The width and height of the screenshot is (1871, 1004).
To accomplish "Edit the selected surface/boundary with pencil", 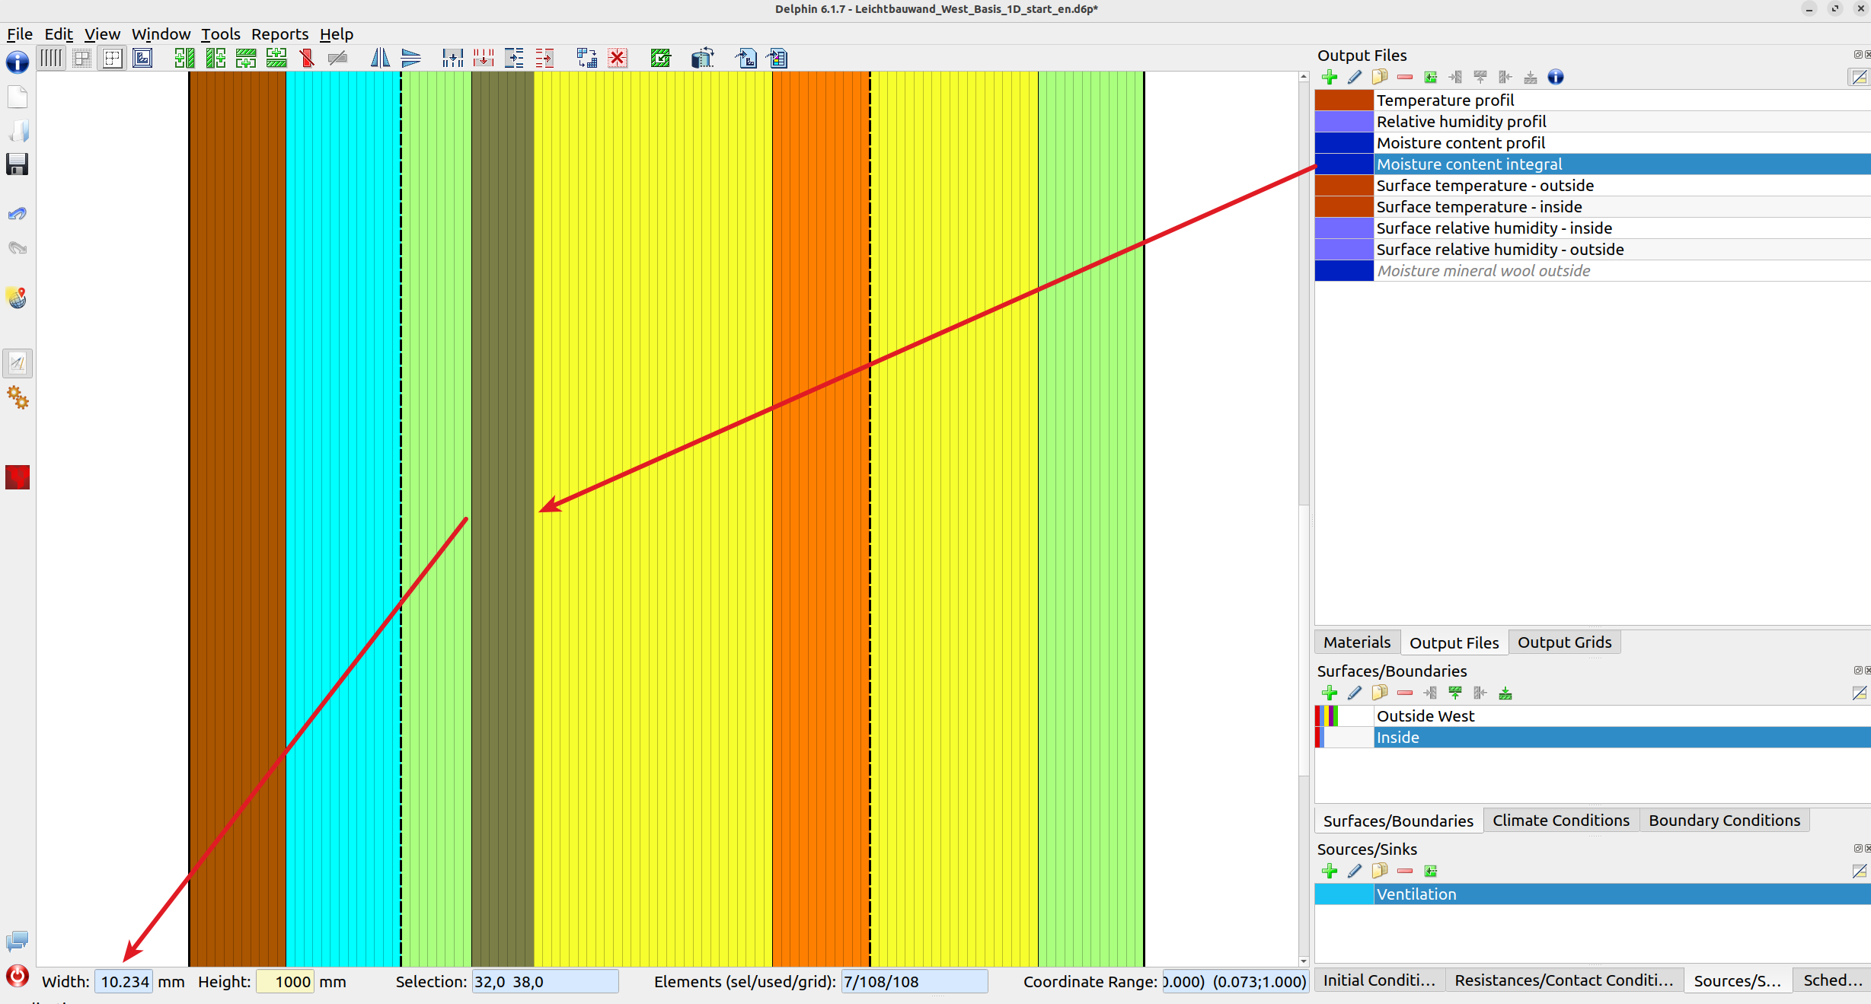I will click(x=1354, y=693).
